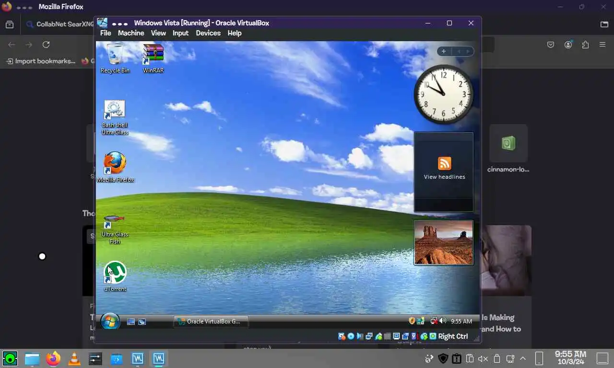Click the VirtualBox display indicator icon

click(396, 336)
